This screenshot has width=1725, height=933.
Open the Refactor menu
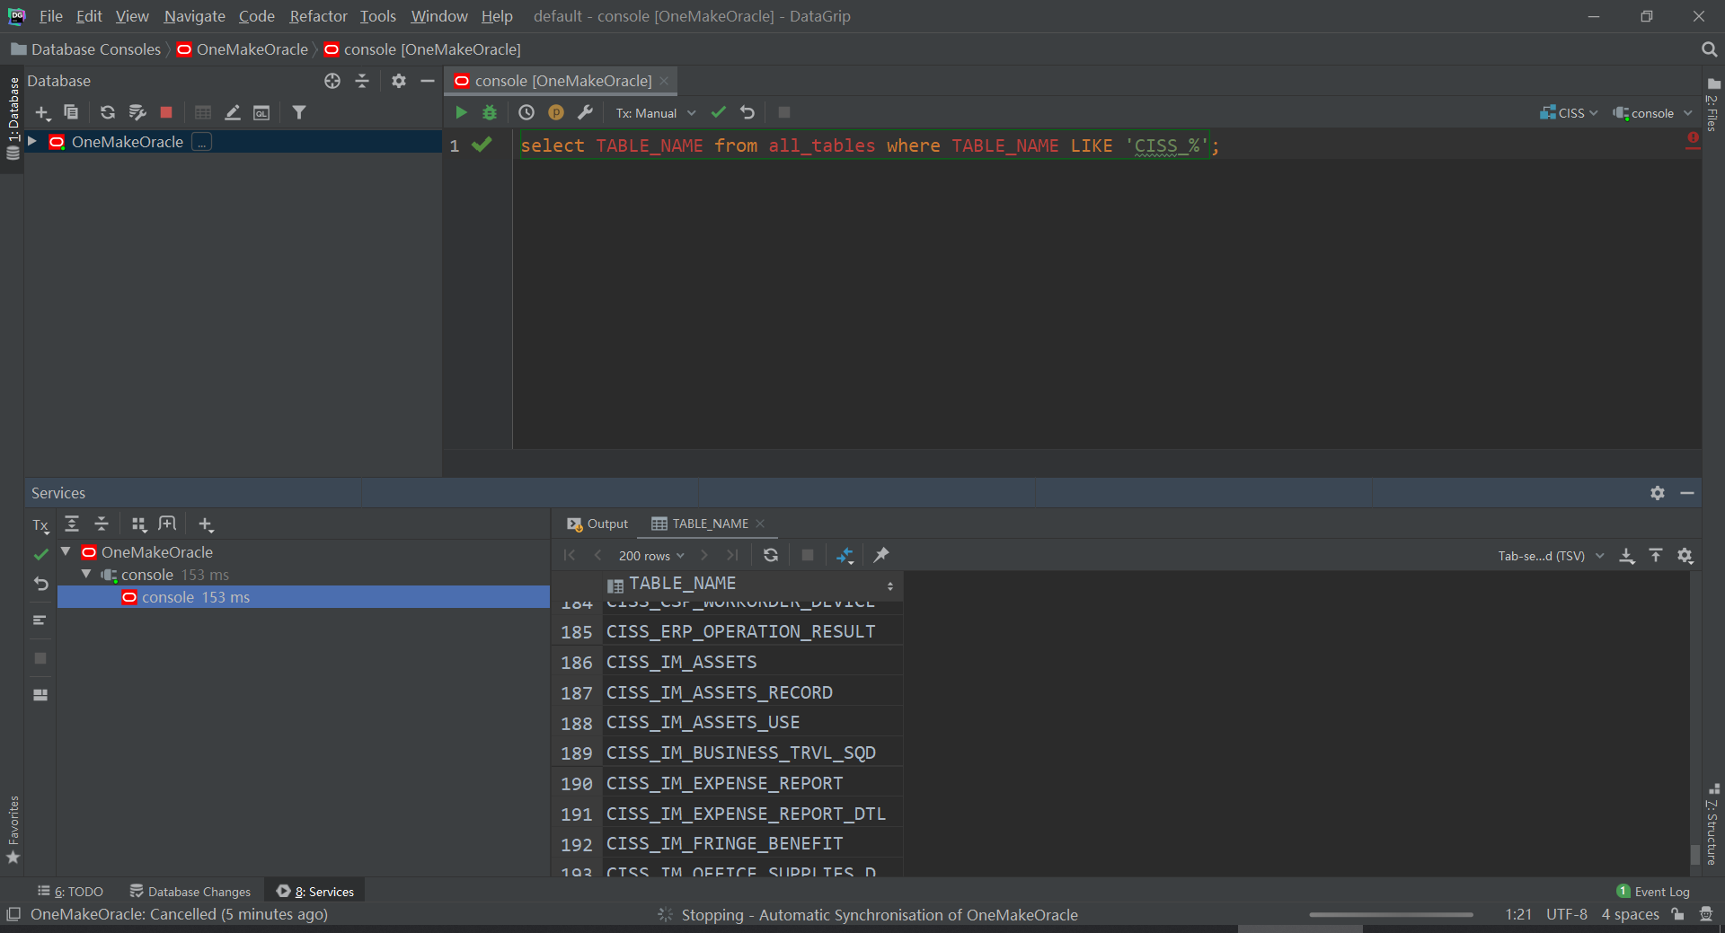click(x=318, y=16)
